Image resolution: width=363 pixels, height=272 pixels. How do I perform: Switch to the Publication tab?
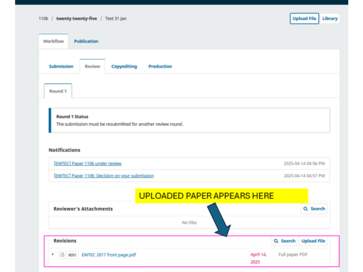[86, 41]
